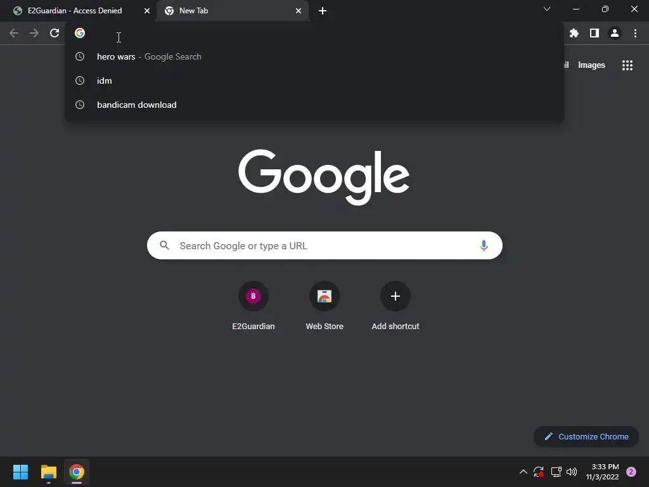Click the magnifier icon in the search box
Viewport: 649px width, 487px height.
click(165, 245)
